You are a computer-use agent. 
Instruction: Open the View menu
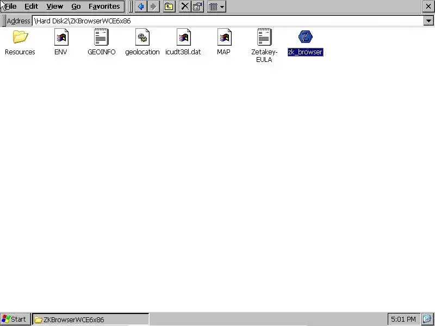pos(55,6)
